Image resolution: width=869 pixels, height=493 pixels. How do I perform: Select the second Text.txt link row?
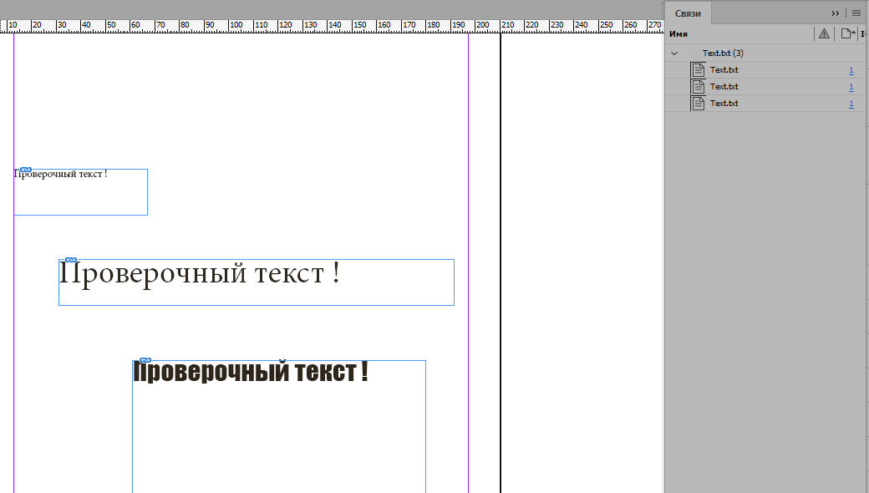(x=765, y=86)
